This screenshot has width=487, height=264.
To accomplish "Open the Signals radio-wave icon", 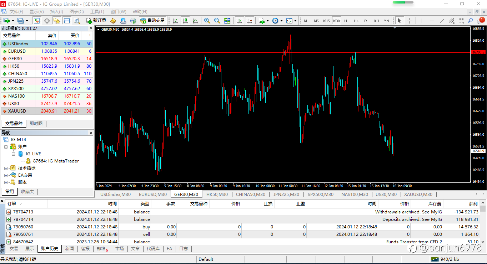I will pos(133,21).
